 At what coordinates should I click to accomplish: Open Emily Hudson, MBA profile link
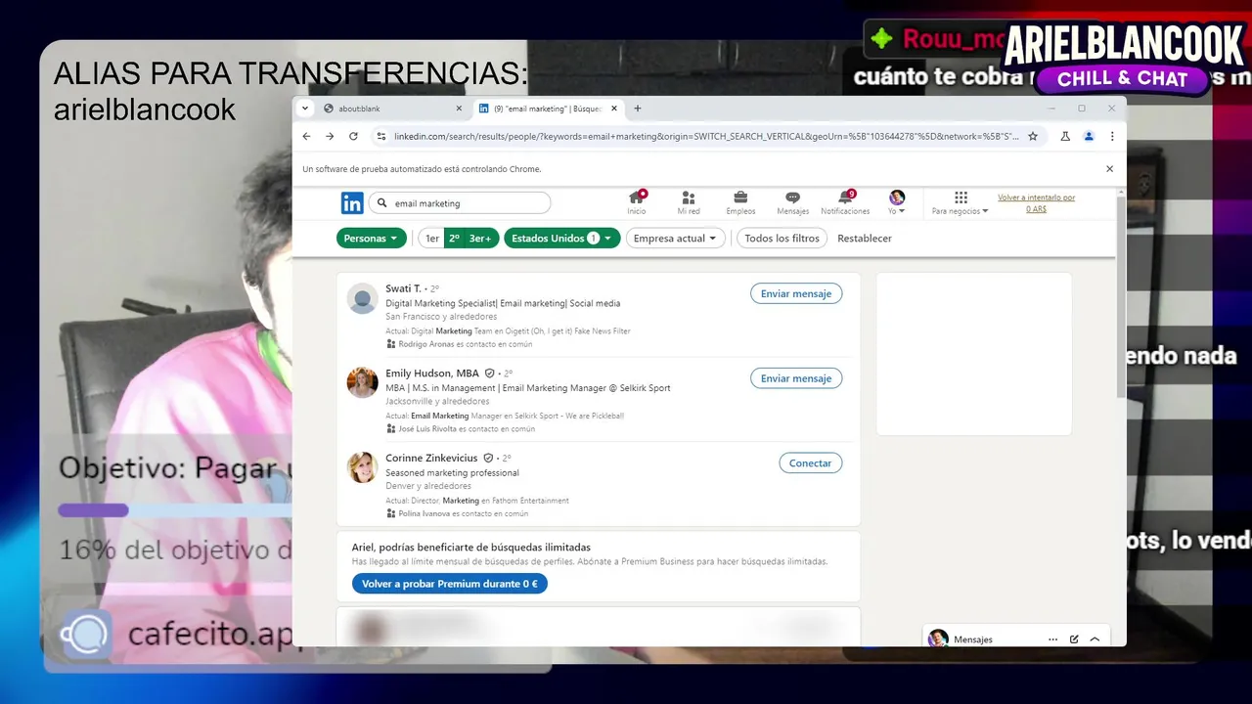[432, 374]
